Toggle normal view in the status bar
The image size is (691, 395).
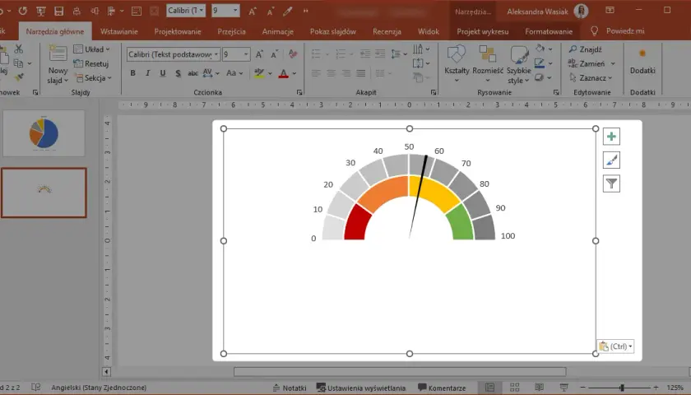489,388
